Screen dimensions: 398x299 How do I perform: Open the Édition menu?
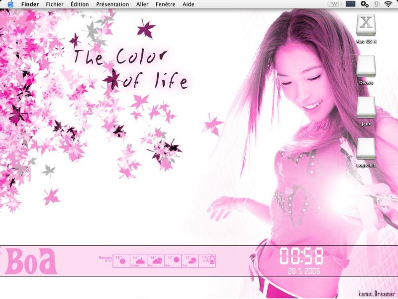tap(80, 4)
